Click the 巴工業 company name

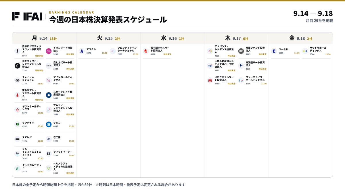point(57,137)
